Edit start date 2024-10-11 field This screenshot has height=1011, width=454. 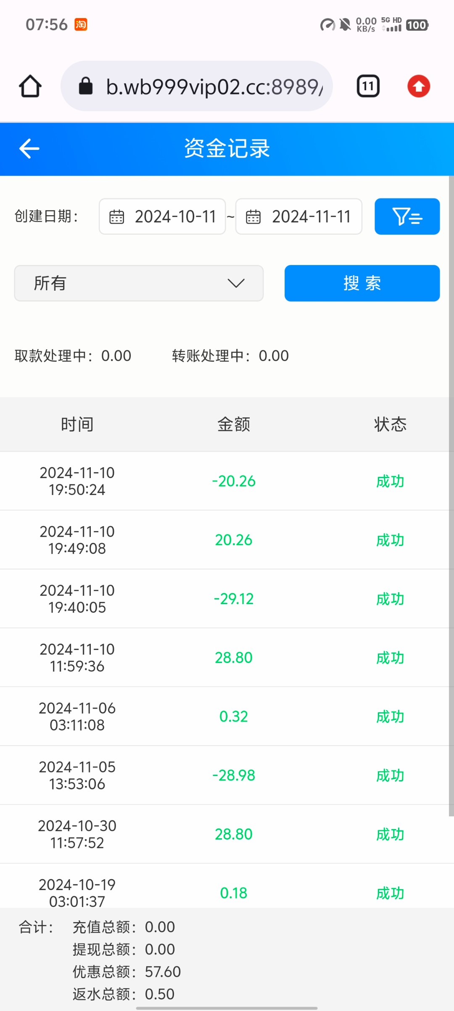(x=175, y=217)
